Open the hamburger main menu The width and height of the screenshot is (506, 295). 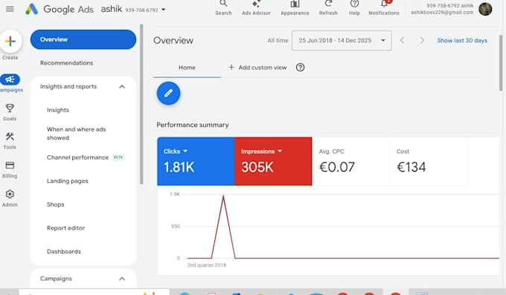[x=10, y=9]
